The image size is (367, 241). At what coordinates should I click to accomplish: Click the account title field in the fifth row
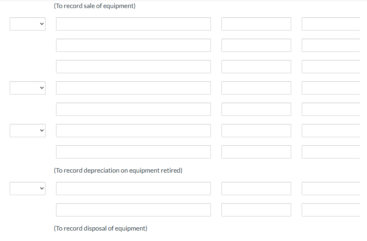click(x=133, y=109)
